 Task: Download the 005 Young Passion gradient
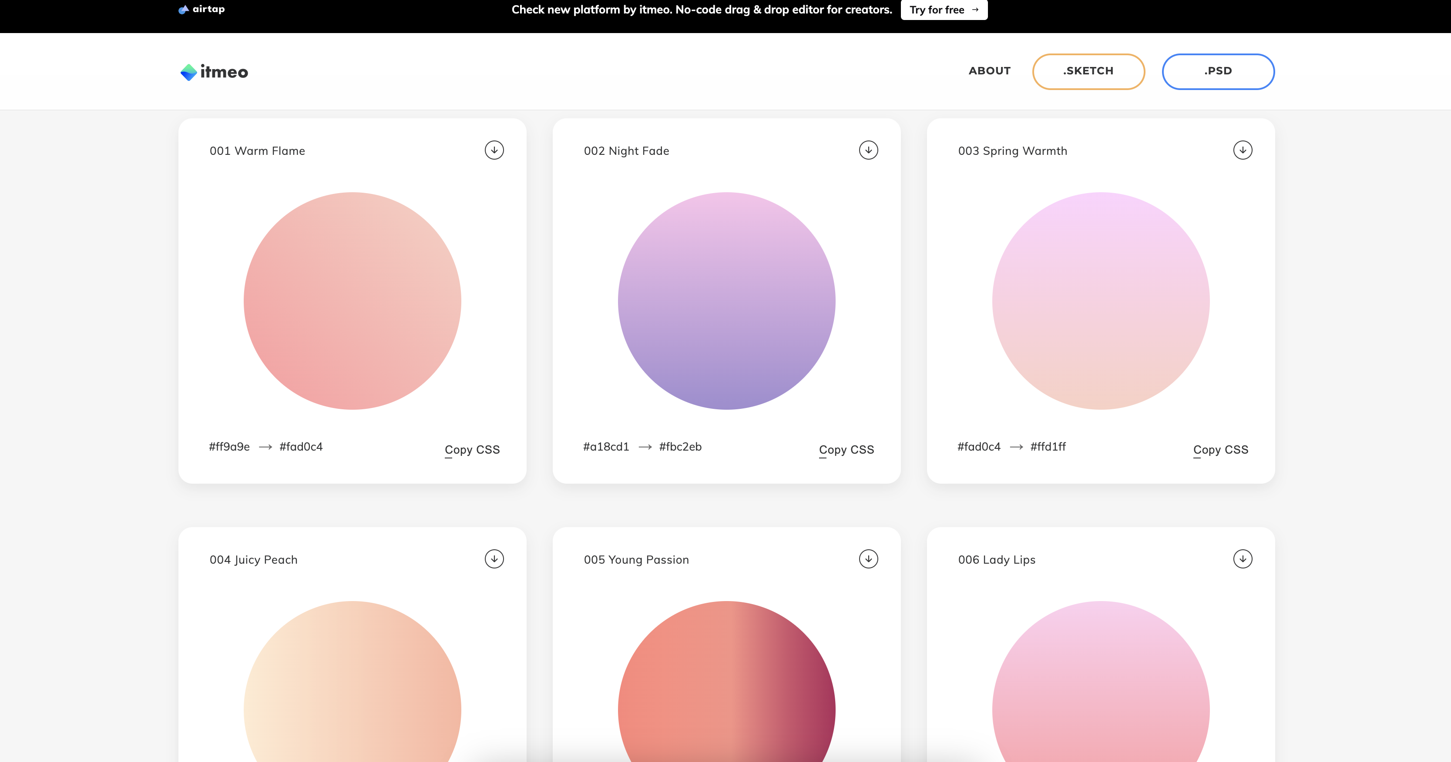click(868, 559)
